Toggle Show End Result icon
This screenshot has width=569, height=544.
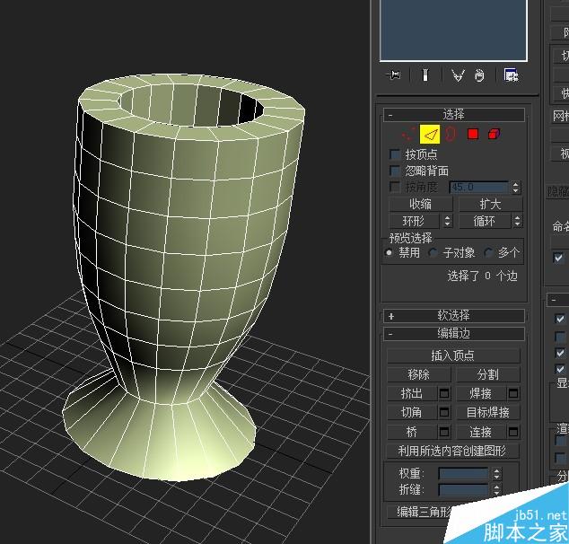coord(426,75)
